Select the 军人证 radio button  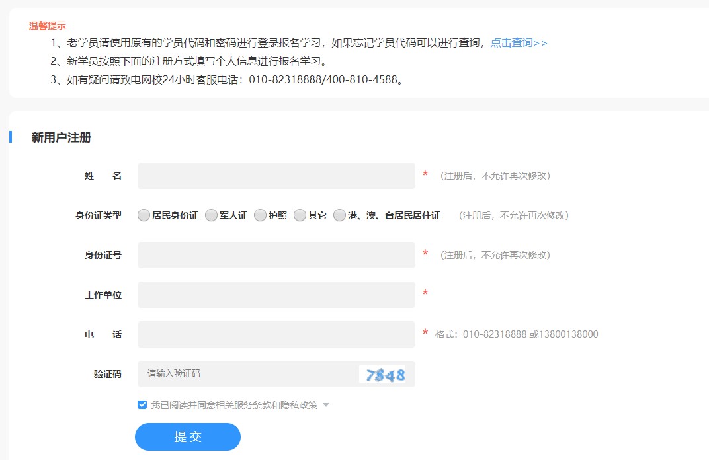click(x=211, y=215)
